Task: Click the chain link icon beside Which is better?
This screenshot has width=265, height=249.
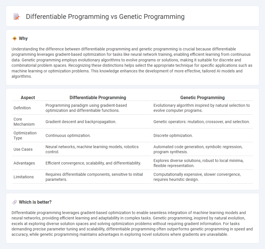Action: pos(15,202)
